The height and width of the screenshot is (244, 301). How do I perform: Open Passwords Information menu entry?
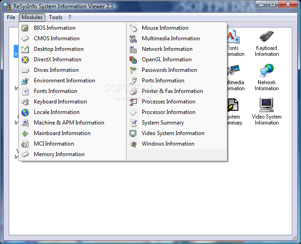(177, 70)
